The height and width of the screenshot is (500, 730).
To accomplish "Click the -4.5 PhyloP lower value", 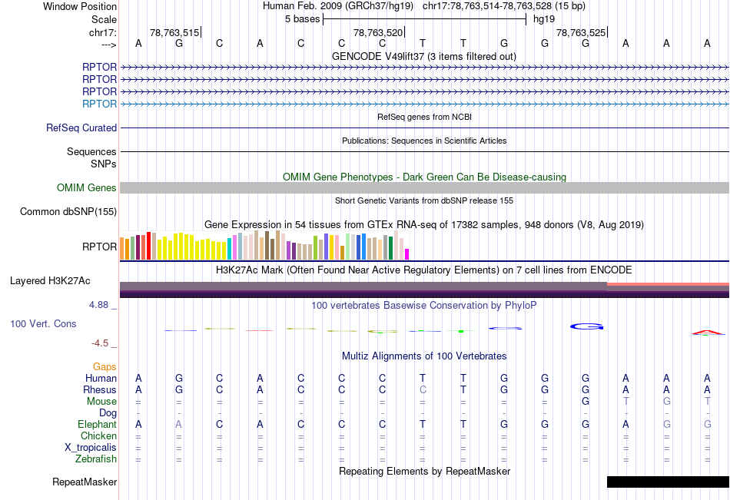I will 100,343.
